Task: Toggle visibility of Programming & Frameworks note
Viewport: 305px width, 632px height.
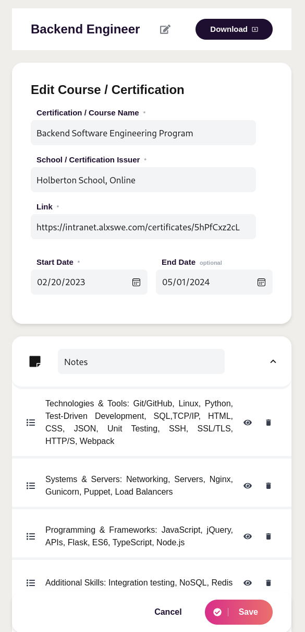Action: pos(248,536)
